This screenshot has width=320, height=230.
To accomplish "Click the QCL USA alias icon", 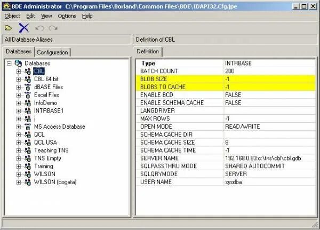I will coord(28,142).
